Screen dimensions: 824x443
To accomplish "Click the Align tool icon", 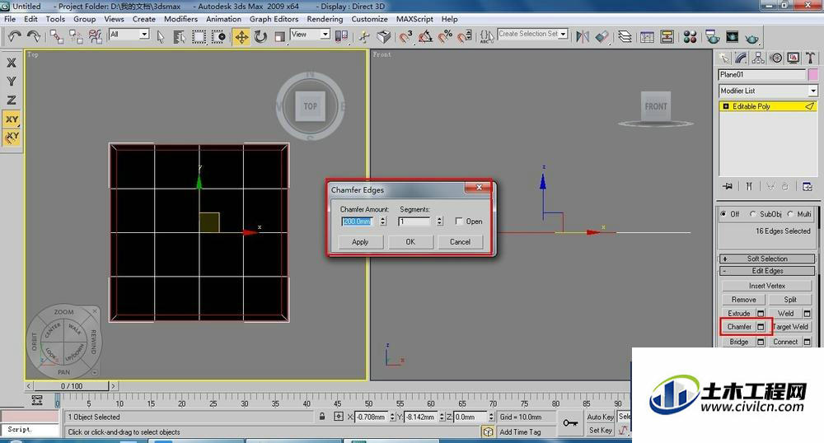I will point(602,37).
